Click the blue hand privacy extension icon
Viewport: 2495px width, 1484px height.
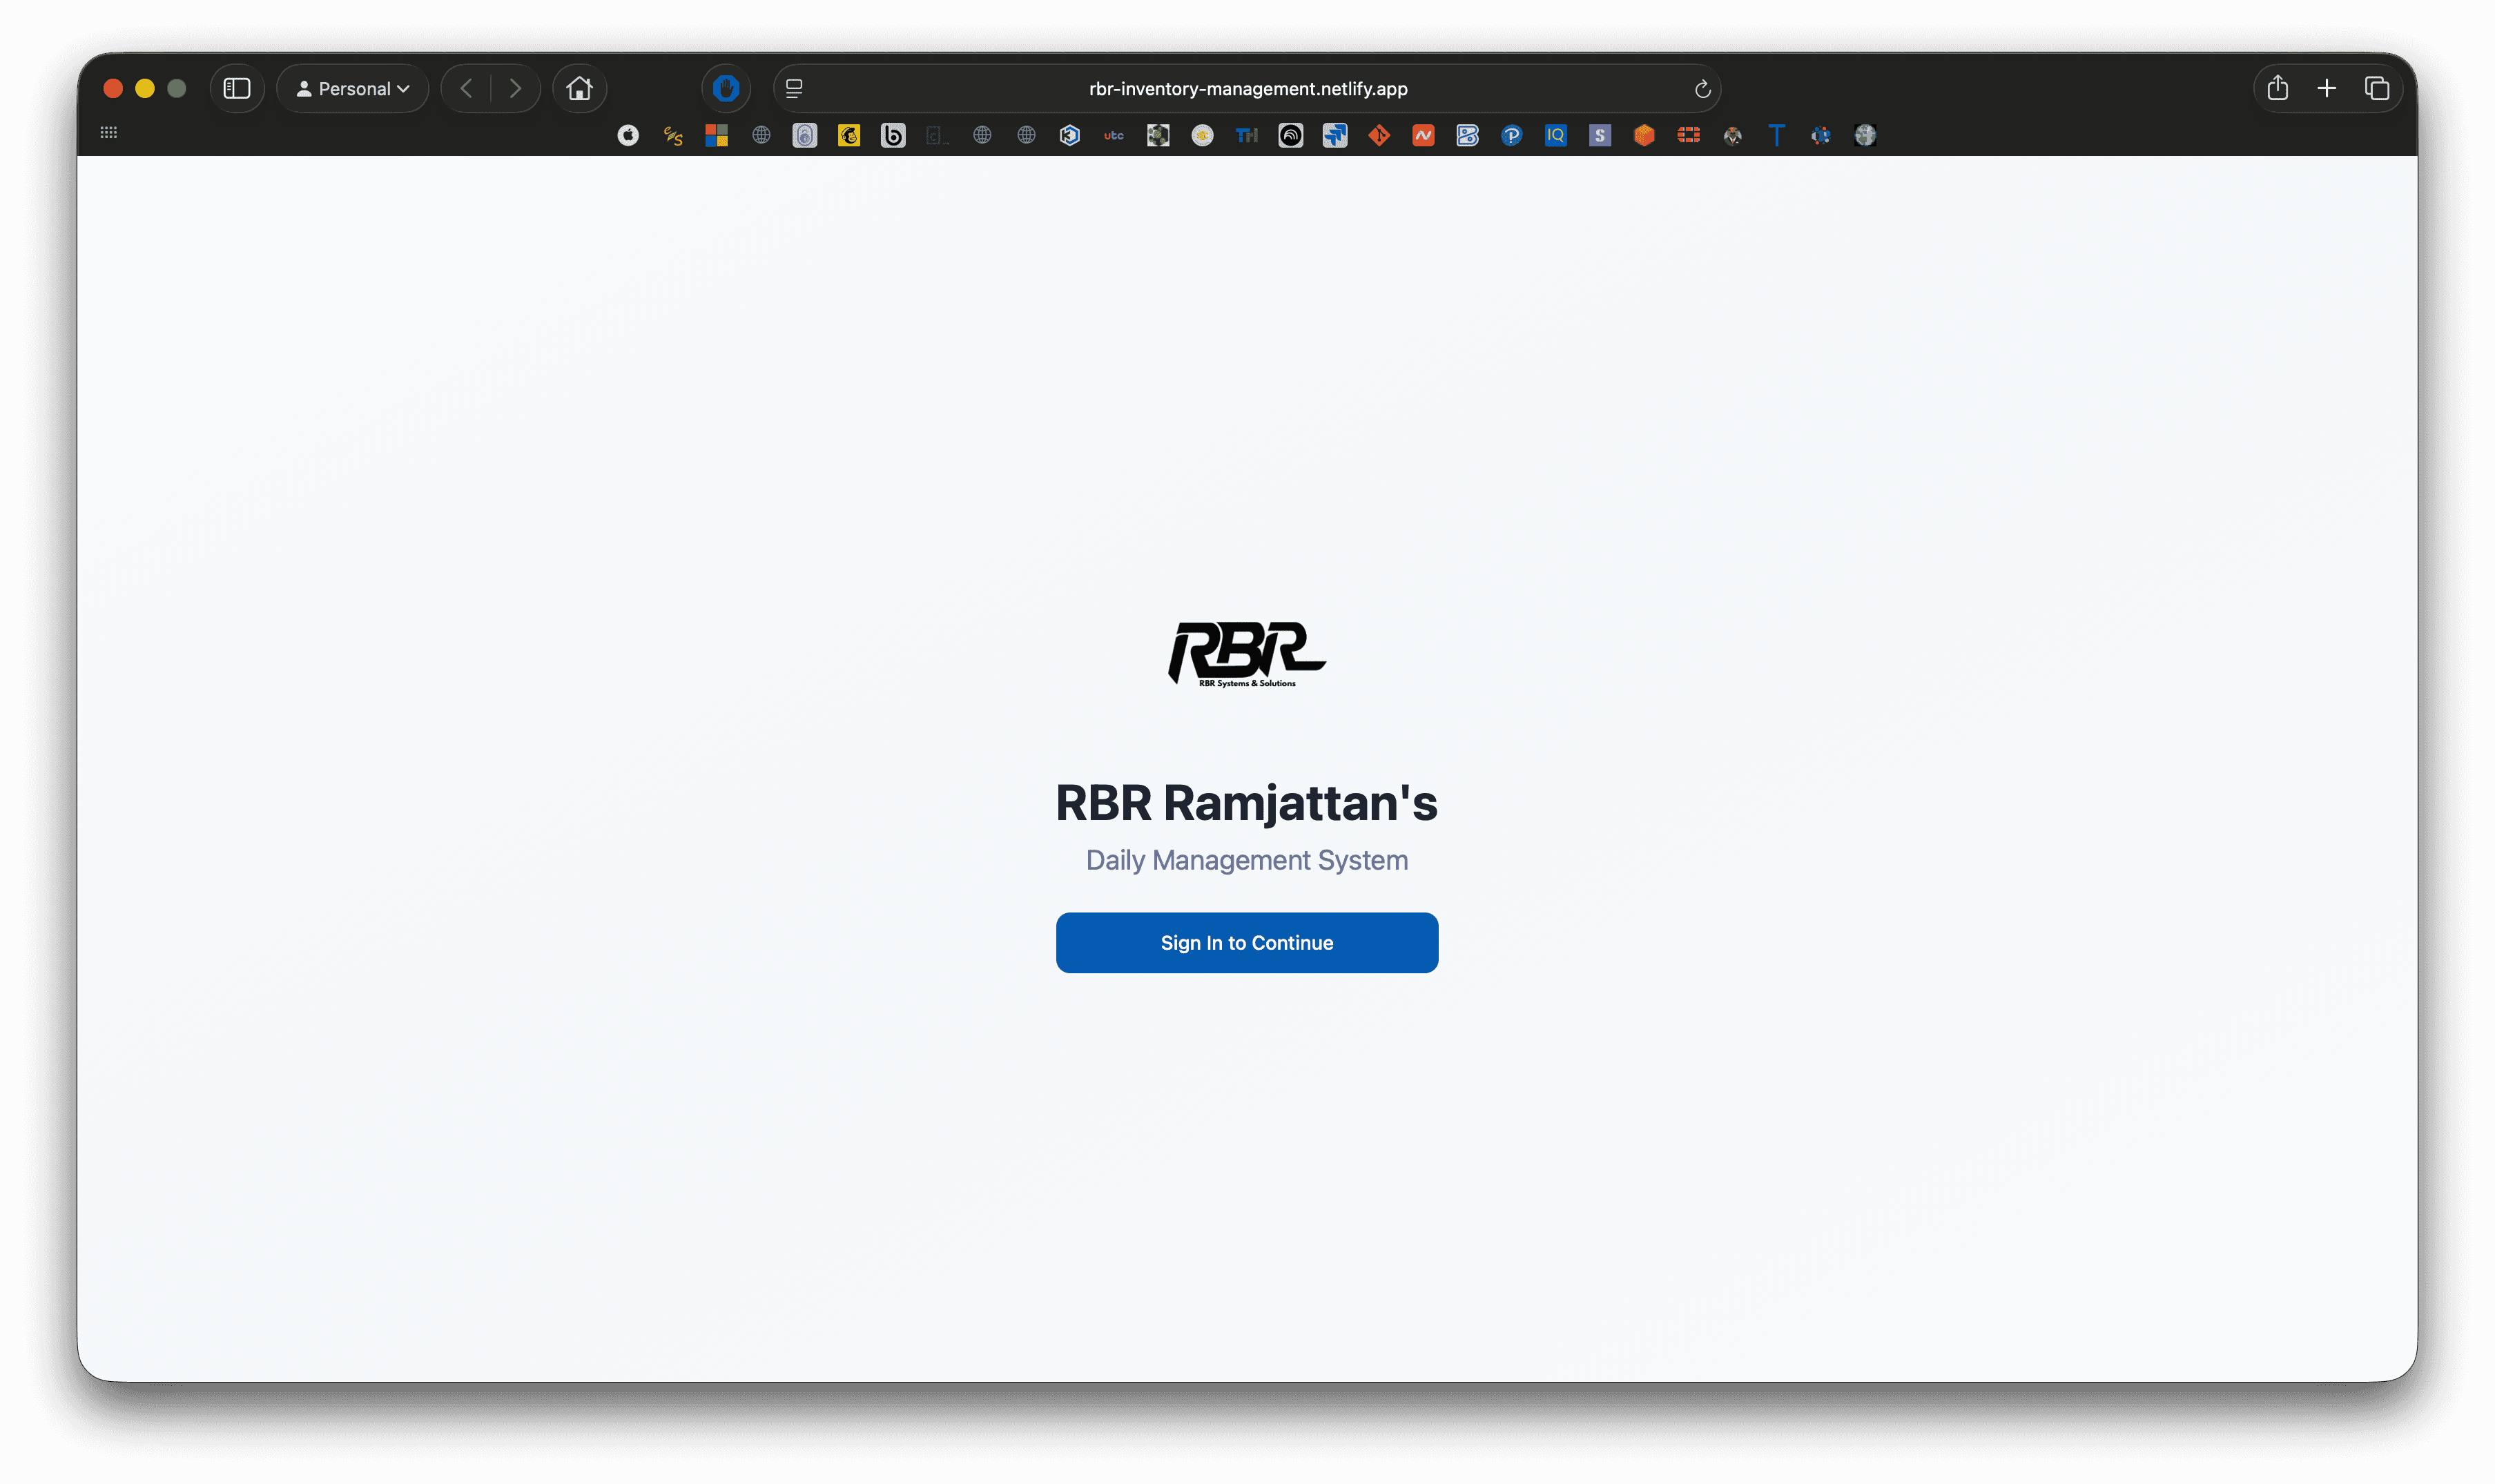tap(725, 89)
